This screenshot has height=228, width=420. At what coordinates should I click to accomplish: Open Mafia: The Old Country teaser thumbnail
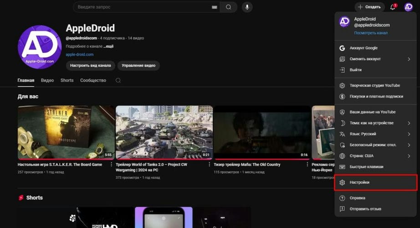pyautogui.click(x=262, y=133)
